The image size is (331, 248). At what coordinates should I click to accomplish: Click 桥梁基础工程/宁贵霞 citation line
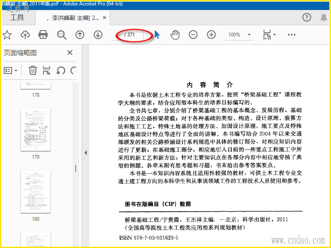pos(206,219)
